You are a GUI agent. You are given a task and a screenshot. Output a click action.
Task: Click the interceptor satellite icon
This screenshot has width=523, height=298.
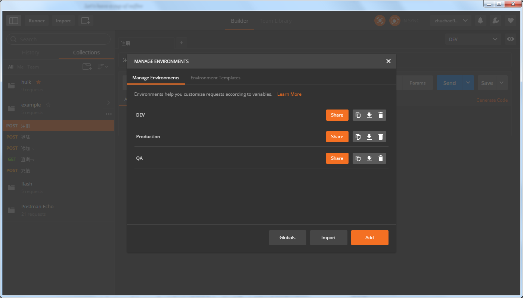pyautogui.click(x=380, y=20)
